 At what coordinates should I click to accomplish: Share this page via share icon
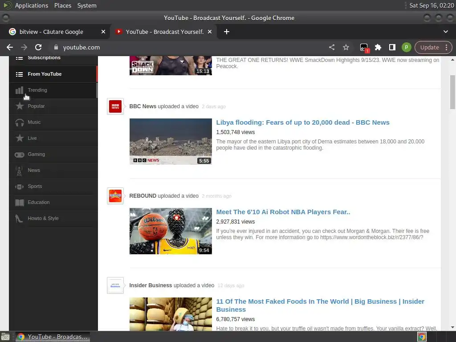332,47
